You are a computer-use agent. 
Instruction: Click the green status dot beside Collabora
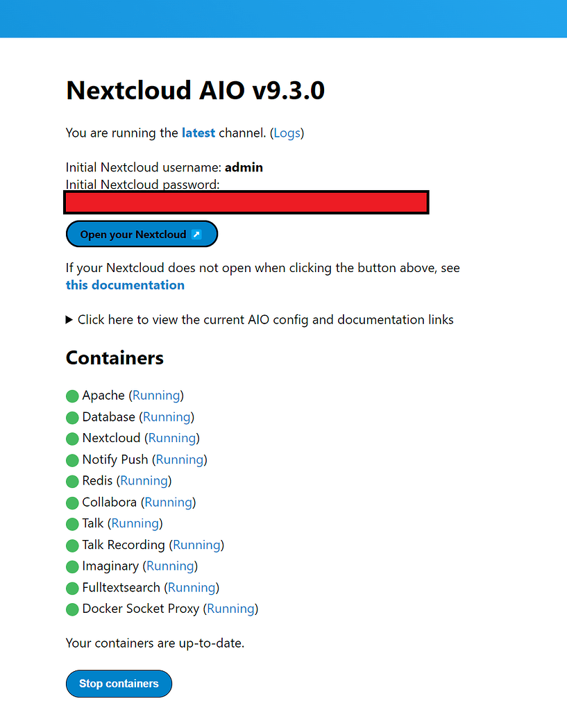tap(72, 502)
